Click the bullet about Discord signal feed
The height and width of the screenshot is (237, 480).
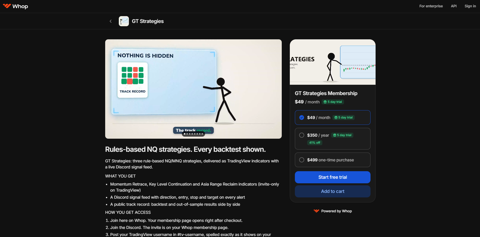click(178, 197)
